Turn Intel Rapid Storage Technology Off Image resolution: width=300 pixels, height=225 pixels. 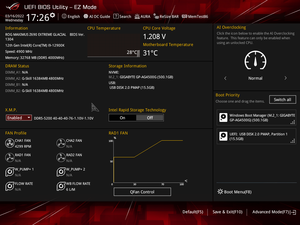(x=150, y=118)
